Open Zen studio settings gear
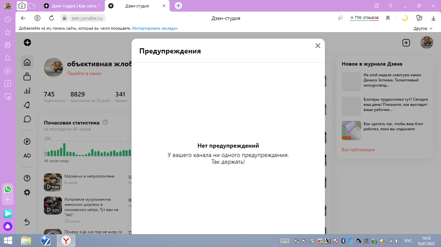The width and height of the screenshot is (441, 247). (x=27, y=192)
